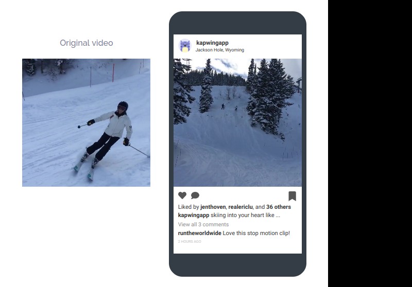Open comments with the speech bubble icon

(x=195, y=195)
